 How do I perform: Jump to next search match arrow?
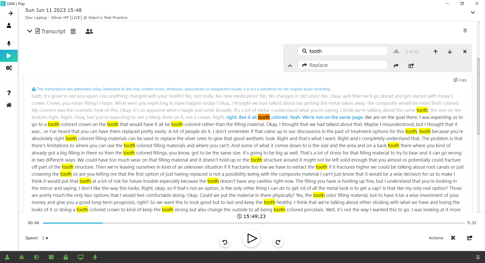[450, 51]
